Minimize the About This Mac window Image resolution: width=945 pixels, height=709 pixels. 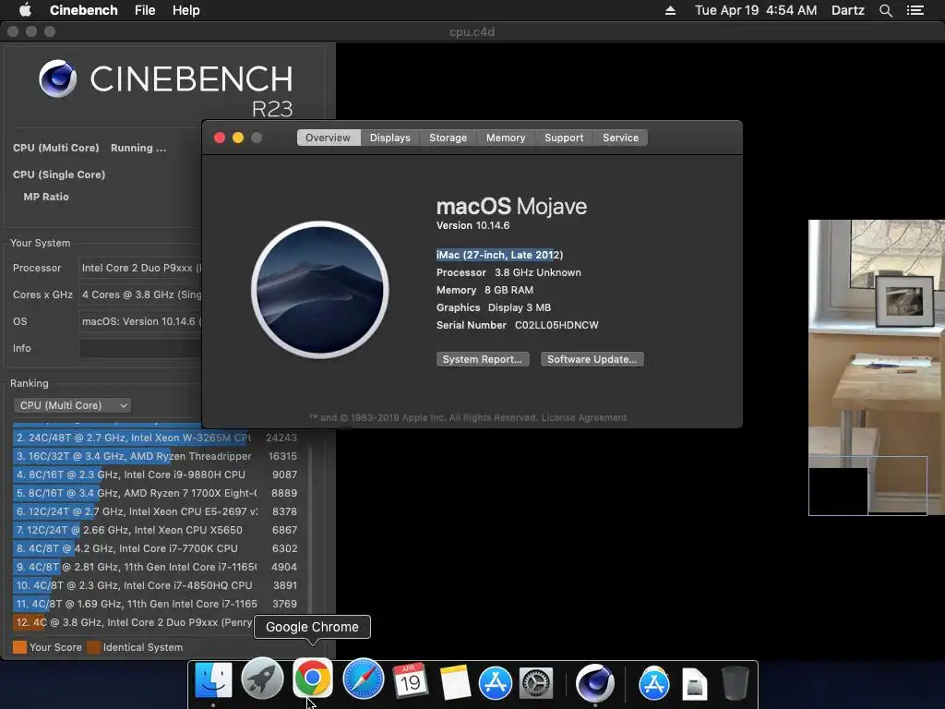coord(238,138)
